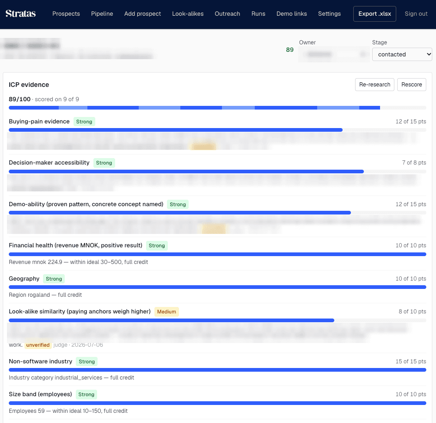Go to the Pipeline view
The image size is (436, 423).
tap(102, 13)
